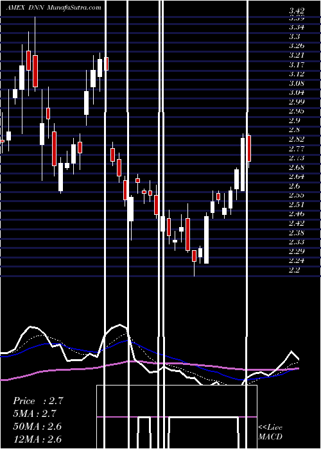Click the tall white candle near the 2.24 low
The width and height of the screenshot is (321, 449).
(206, 240)
